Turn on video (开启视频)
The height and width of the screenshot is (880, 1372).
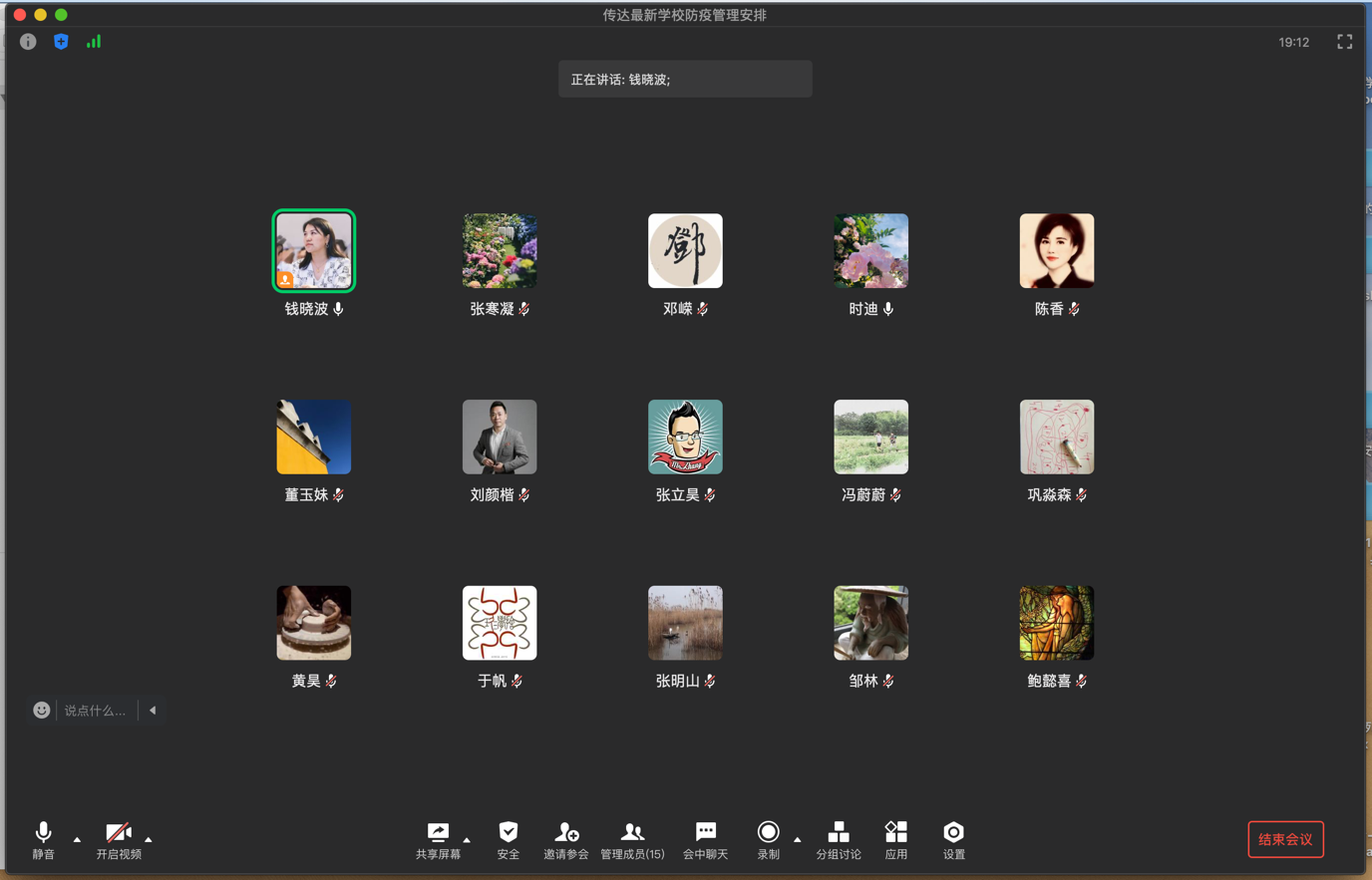coord(118,839)
